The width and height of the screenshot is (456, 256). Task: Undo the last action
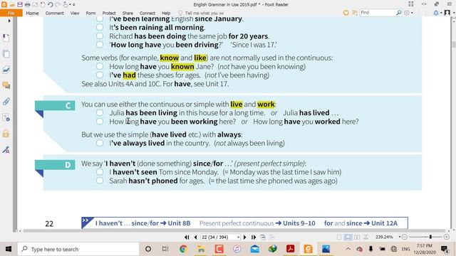click(51, 5)
